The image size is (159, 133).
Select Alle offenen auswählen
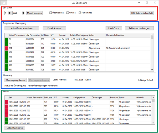click(21, 28)
